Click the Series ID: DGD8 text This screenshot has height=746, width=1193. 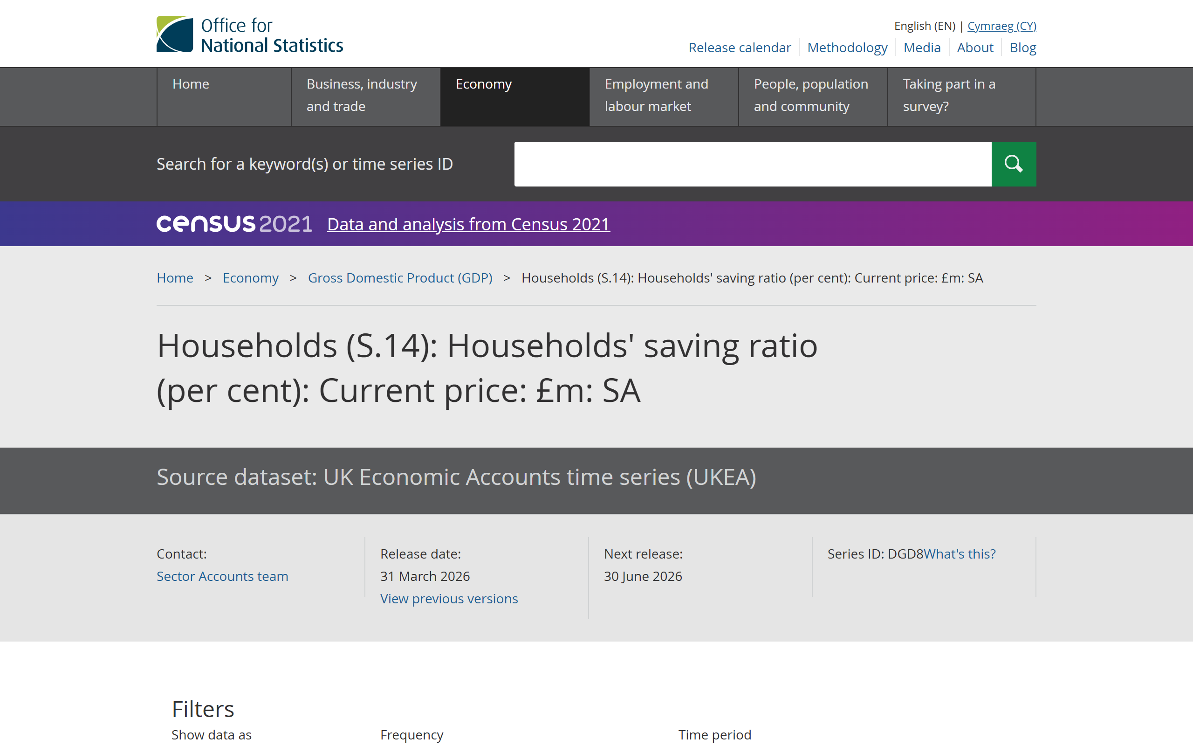(x=875, y=553)
